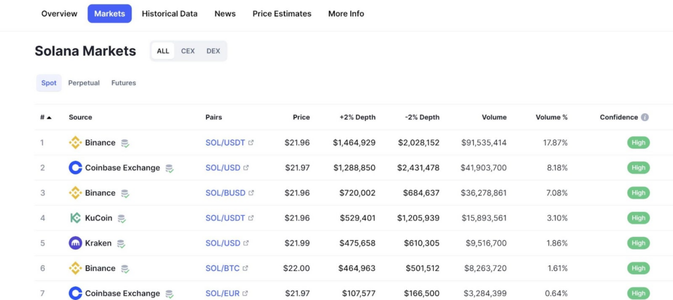Open the SOL/BTC pair link
This screenshot has width=673, height=300.
coord(222,268)
